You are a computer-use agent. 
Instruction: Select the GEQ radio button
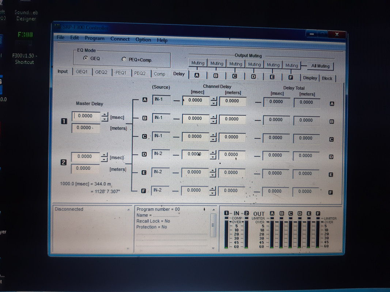86,58
